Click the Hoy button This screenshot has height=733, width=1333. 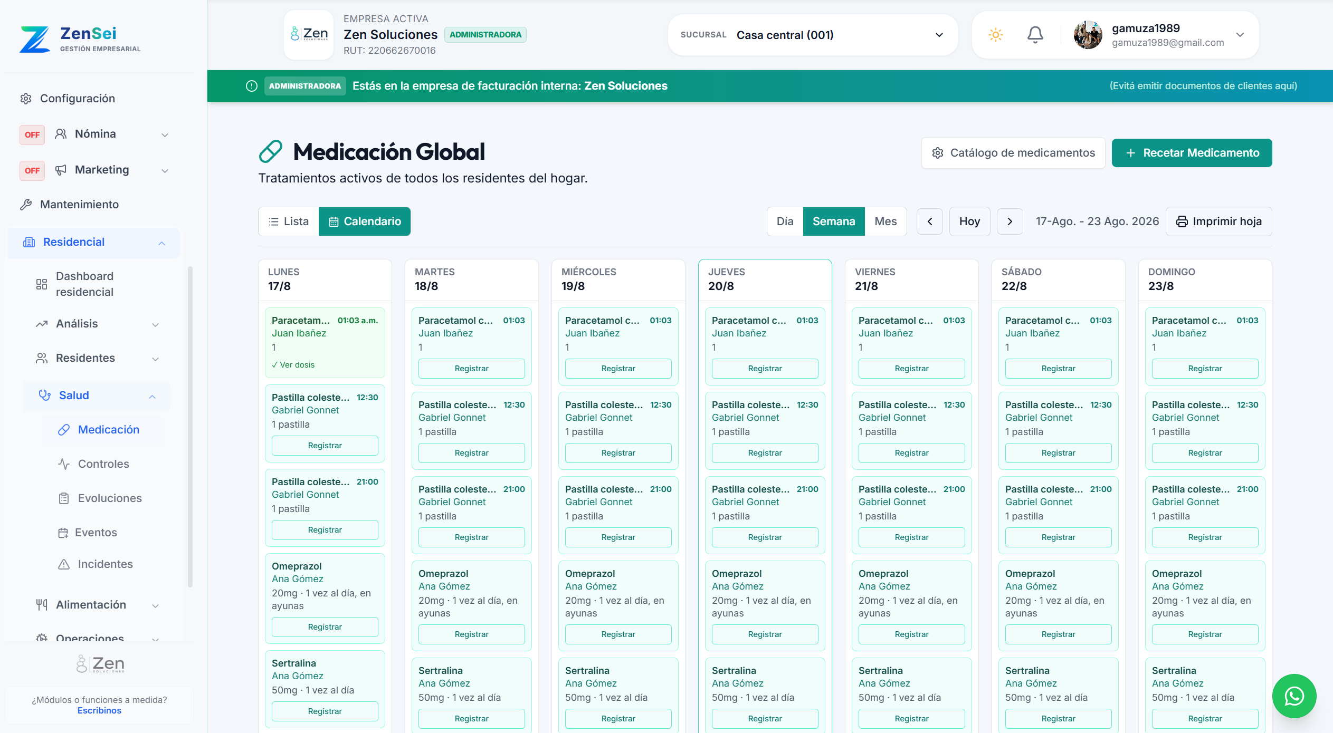969,221
